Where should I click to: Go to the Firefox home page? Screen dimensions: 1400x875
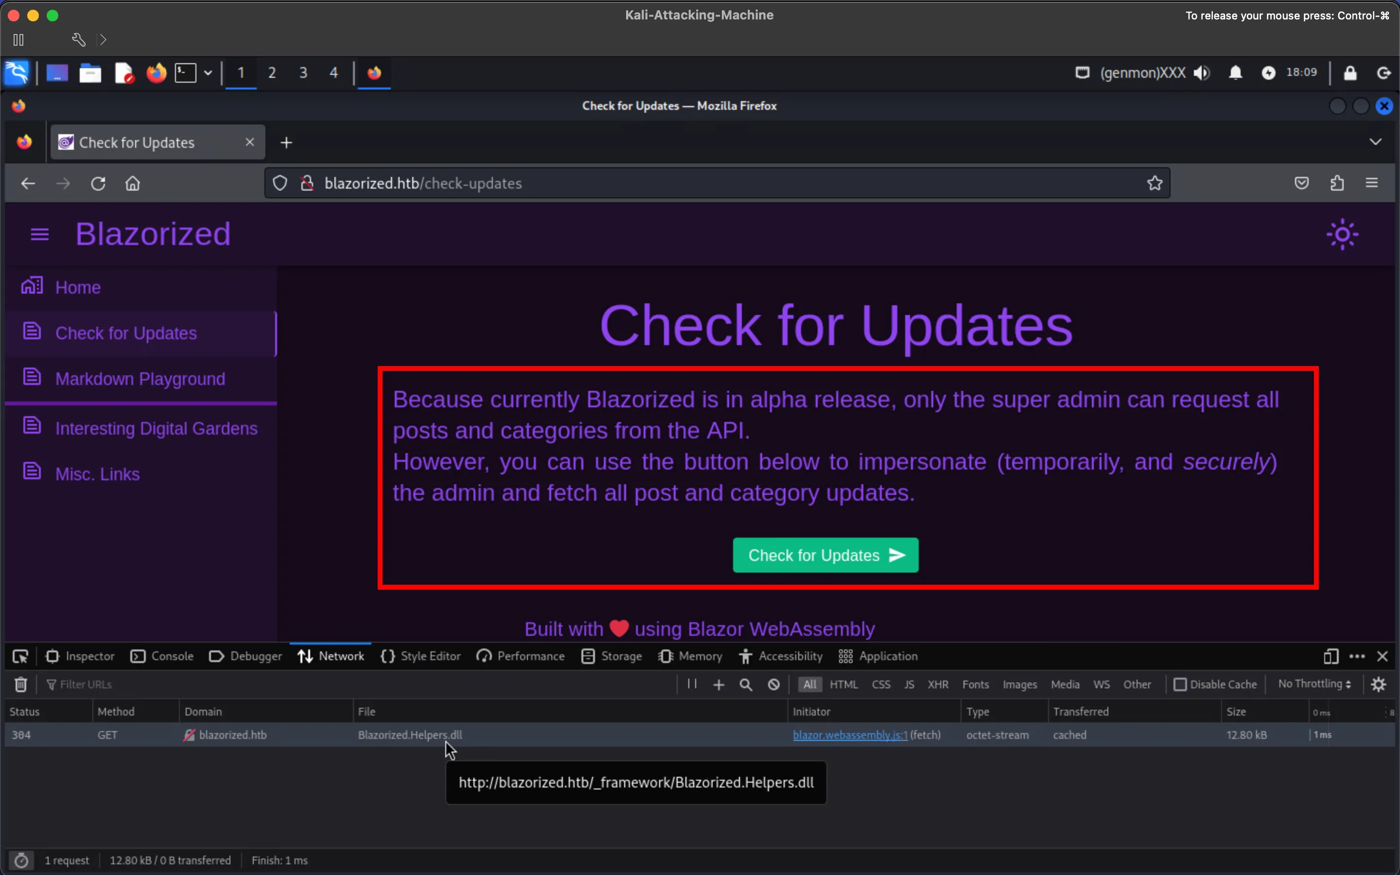pos(133,183)
